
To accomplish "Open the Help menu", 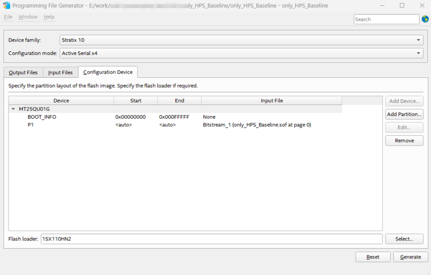I will coord(49,17).
